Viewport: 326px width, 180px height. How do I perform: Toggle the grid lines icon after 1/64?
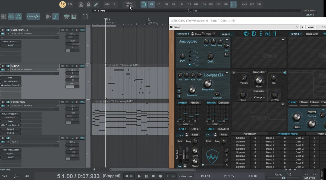coord(233,4)
